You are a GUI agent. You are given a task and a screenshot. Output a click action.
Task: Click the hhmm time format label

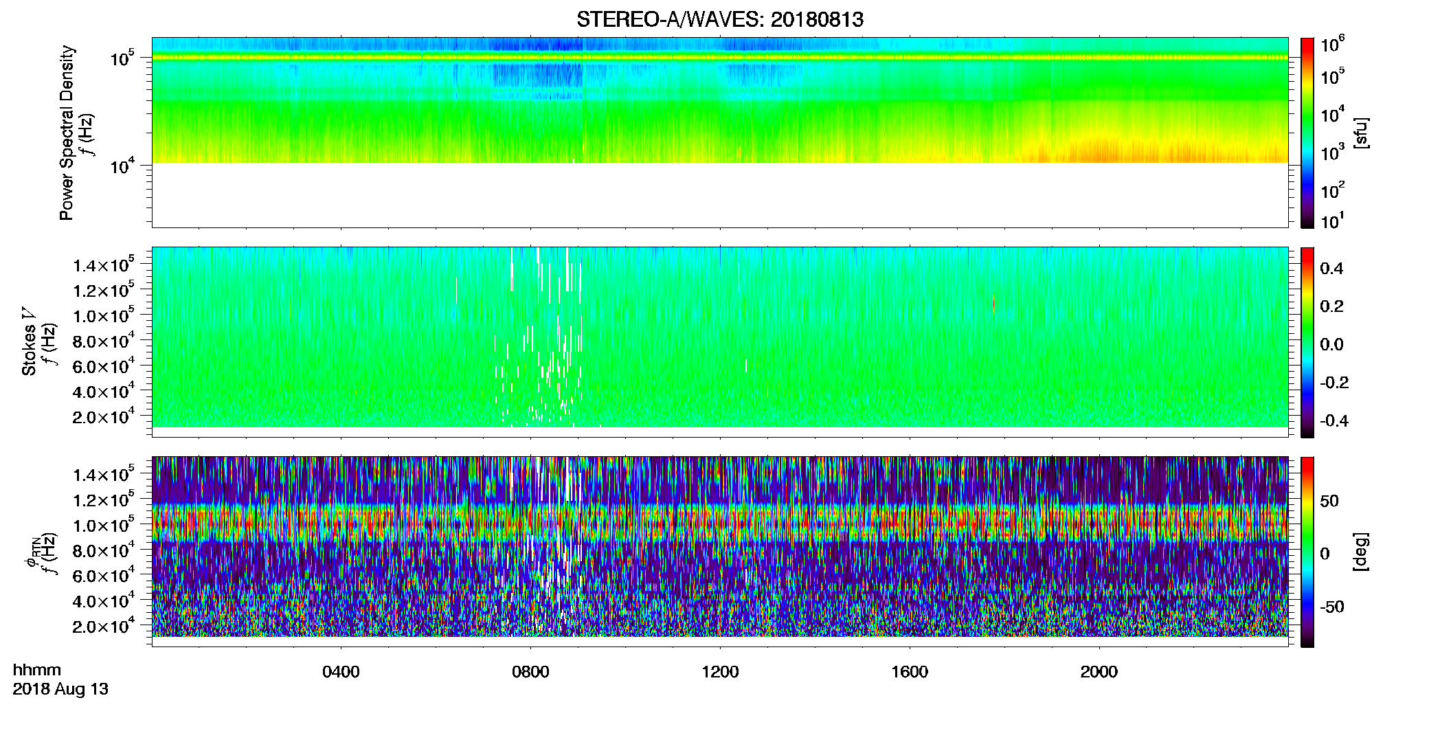click(37, 670)
